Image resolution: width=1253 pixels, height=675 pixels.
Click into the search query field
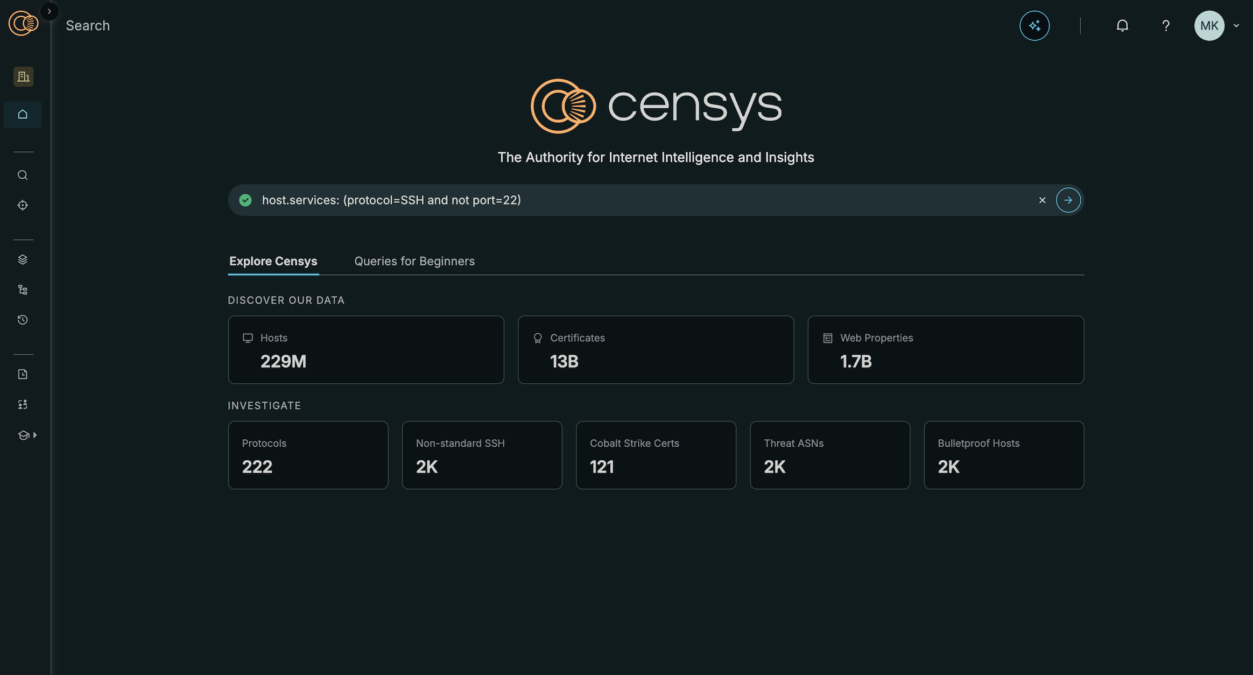click(x=640, y=200)
